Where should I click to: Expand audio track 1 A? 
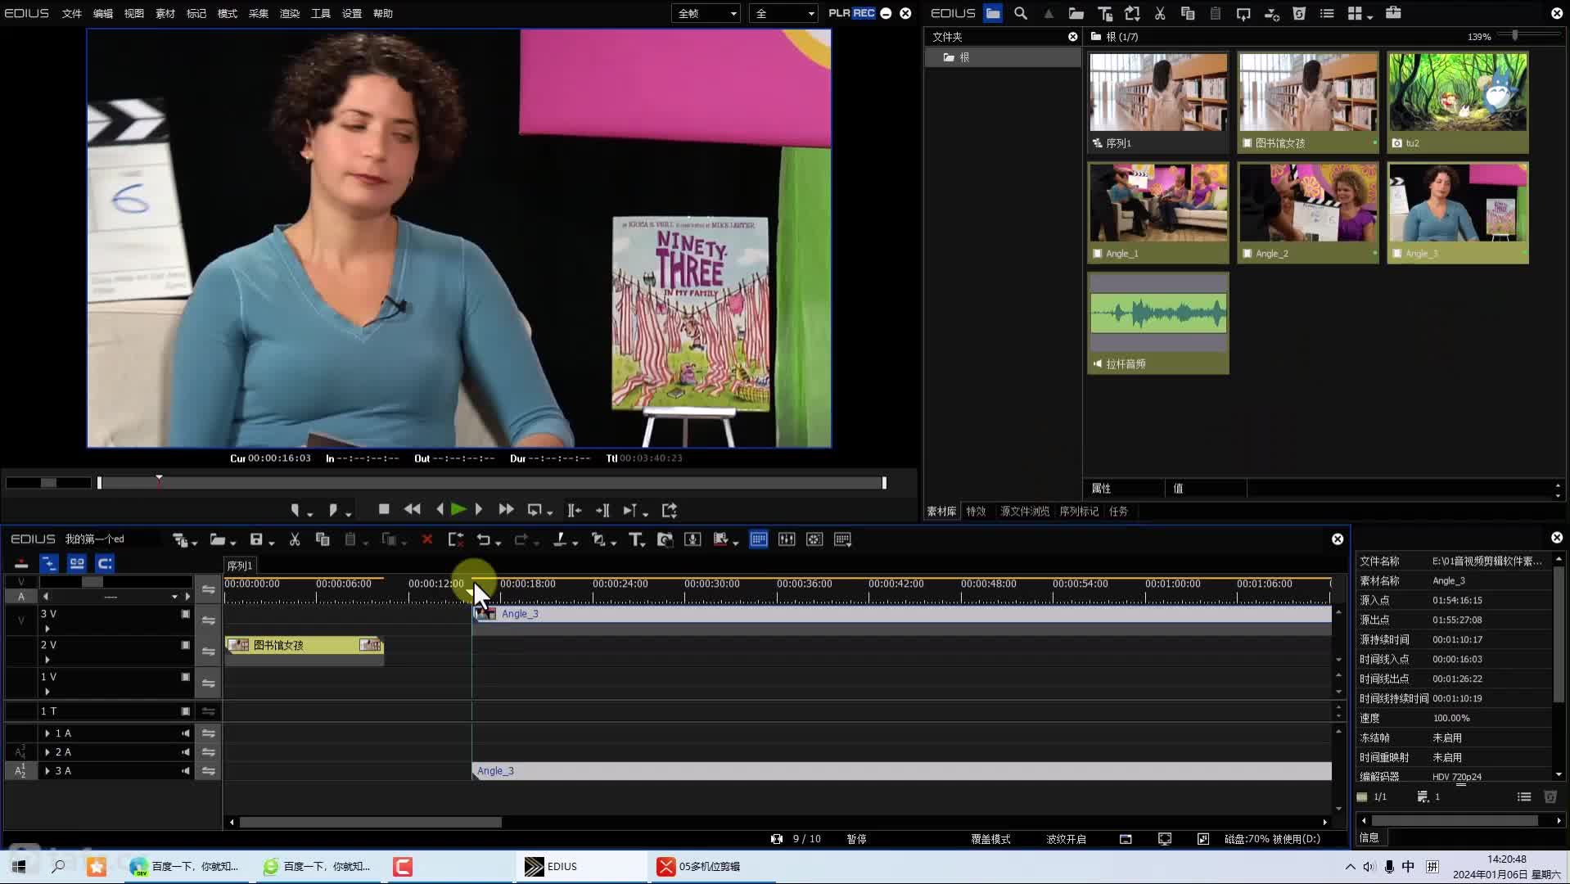[47, 733]
